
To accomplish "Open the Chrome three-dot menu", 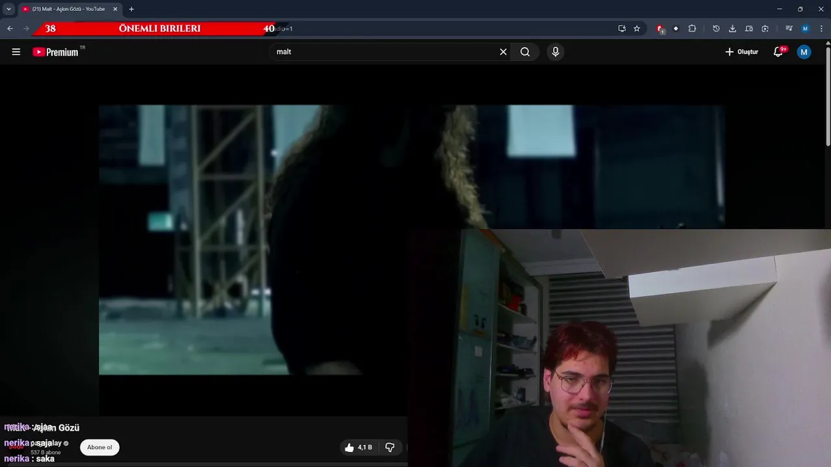I will tap(821, 29).
